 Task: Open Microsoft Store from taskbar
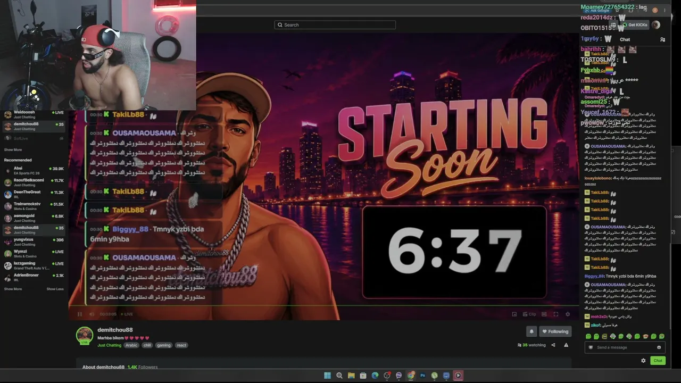click(363, 376)
